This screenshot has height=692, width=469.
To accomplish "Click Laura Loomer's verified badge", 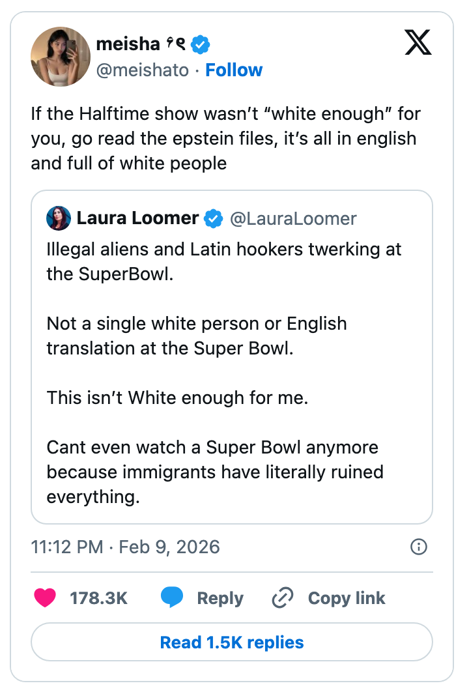I will pyautogui.click(x=213, y=218).
